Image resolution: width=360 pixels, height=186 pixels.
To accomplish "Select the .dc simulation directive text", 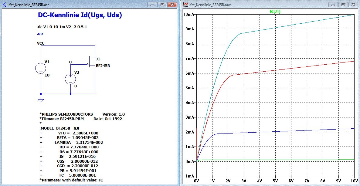I will [62, 27].
